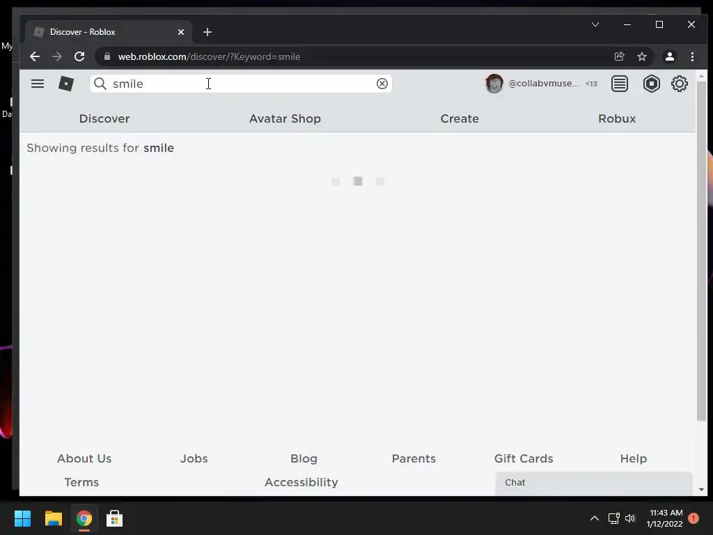This screenshot has width=713, height=535.
Task: Click the <13 age label
Action: pyautogui.click(x=591, y=84)
